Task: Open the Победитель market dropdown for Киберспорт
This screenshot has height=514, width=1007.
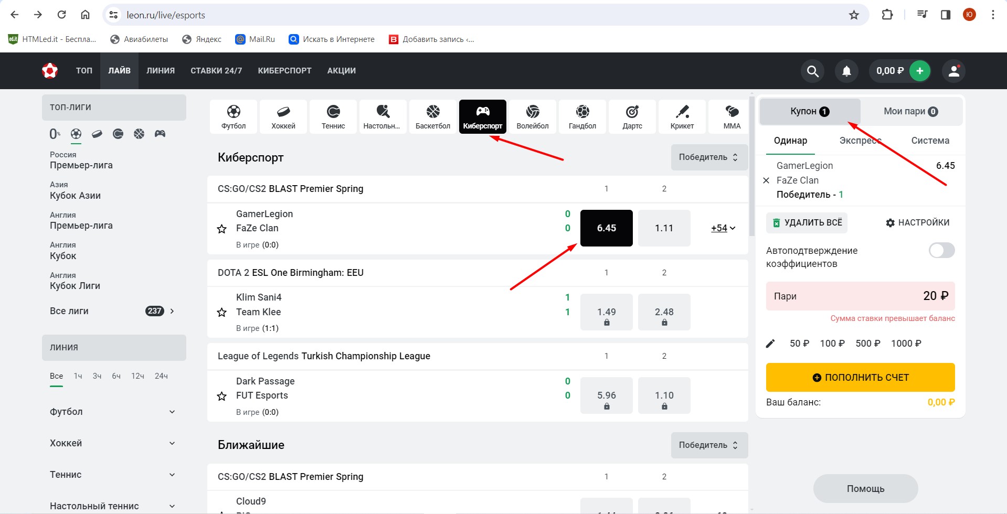Action: click(x=708, y=157)
